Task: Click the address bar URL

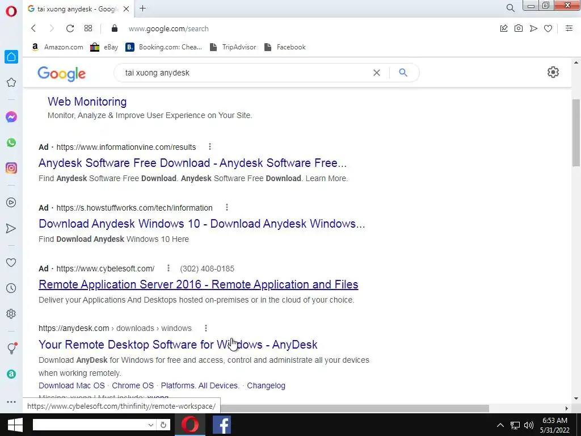Action: click(x=169, y=28)
